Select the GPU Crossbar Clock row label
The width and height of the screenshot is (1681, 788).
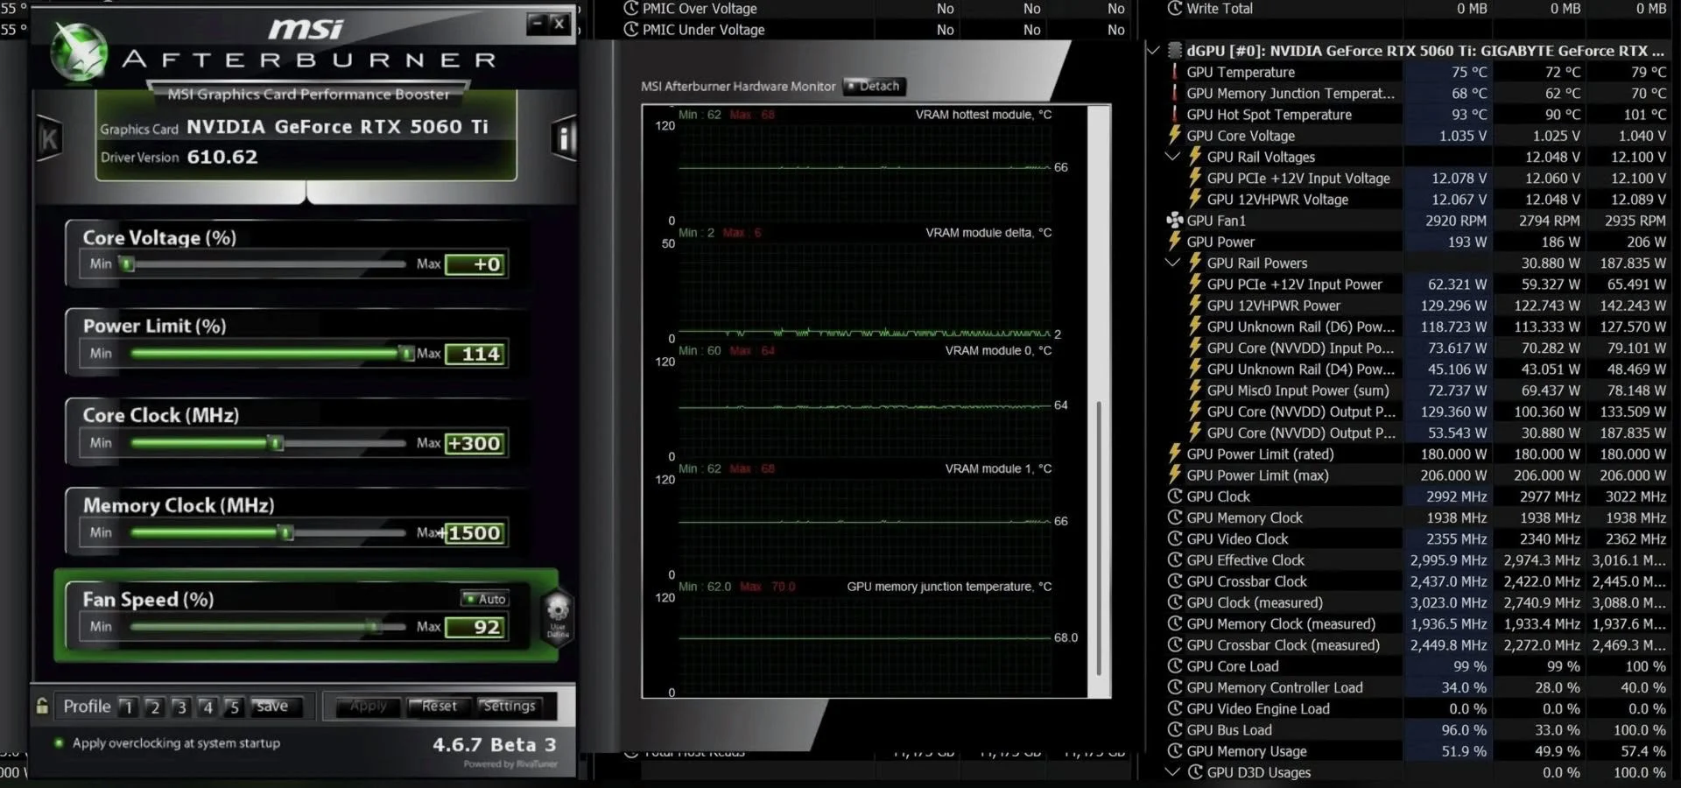(1246, 581)
